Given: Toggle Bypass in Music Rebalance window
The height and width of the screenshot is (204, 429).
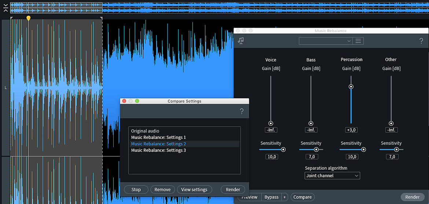Looking at the screenshot, I should click(271, 197).
